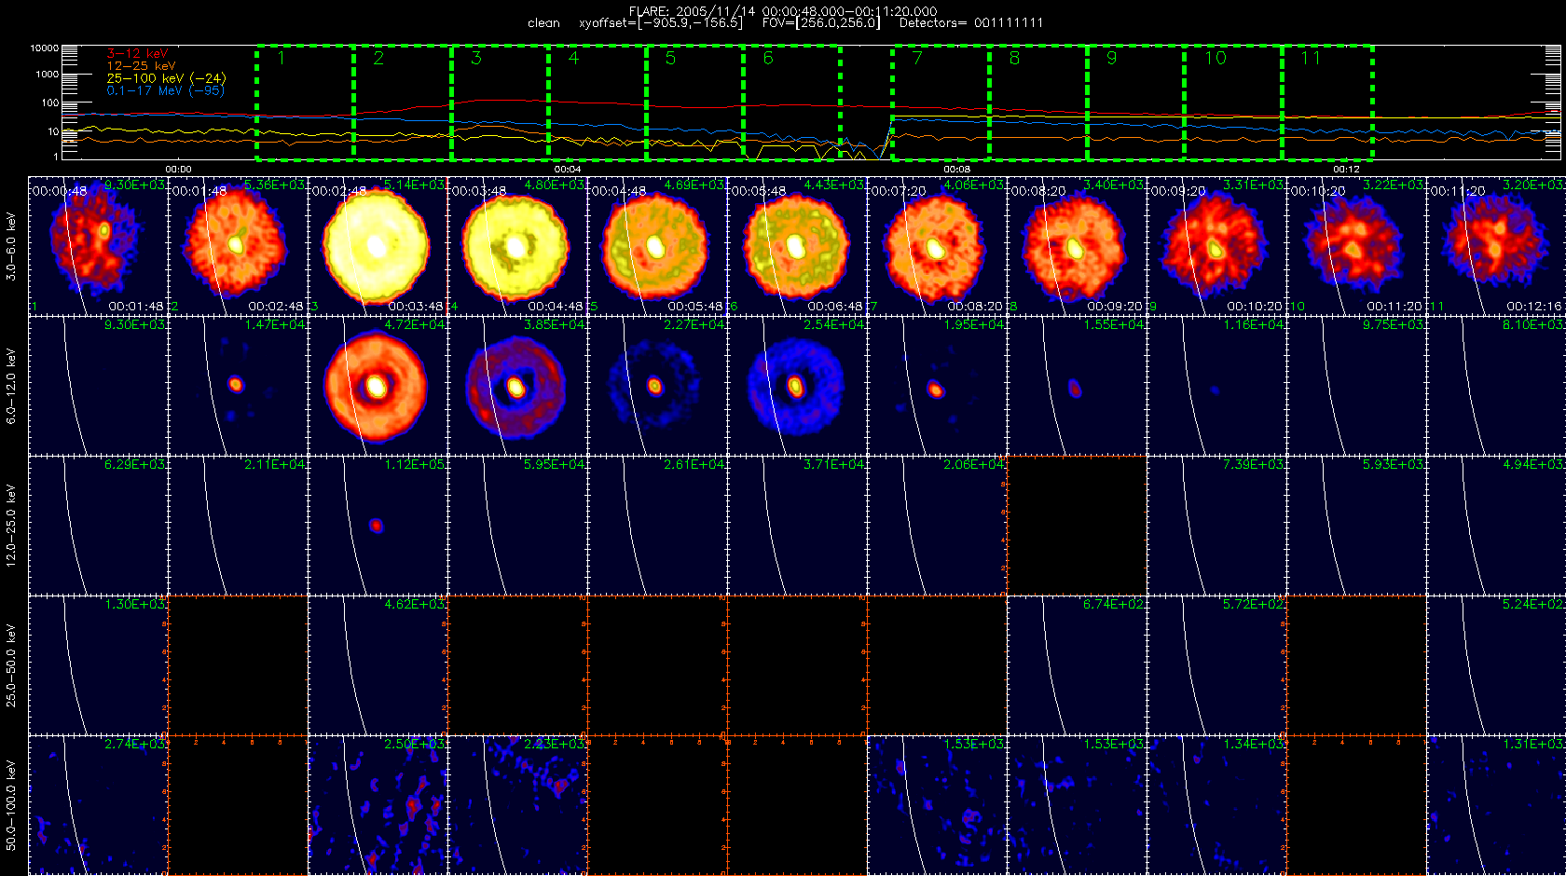Open the 3.0-6.0 keV image starting 00:08:20
The image size is (1566, 876).
pos(1077,245)
